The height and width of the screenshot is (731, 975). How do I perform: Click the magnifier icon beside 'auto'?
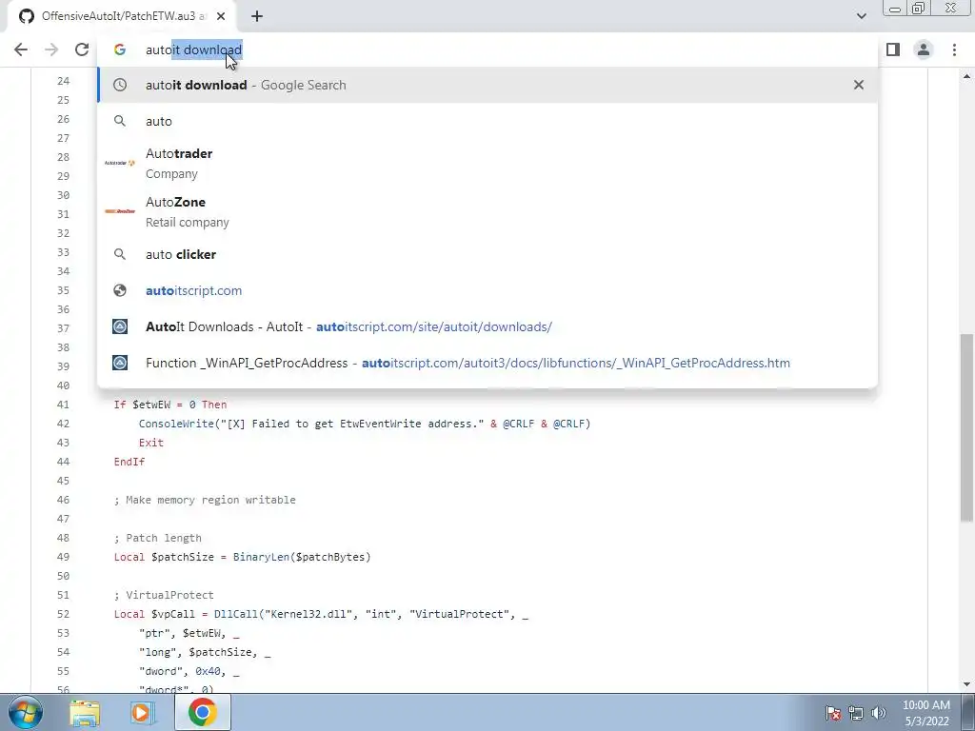(119, 121)
